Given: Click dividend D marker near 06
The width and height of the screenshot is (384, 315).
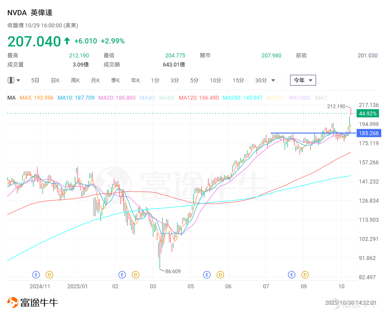Looking at the screenshot, I should tap(220, 275).
